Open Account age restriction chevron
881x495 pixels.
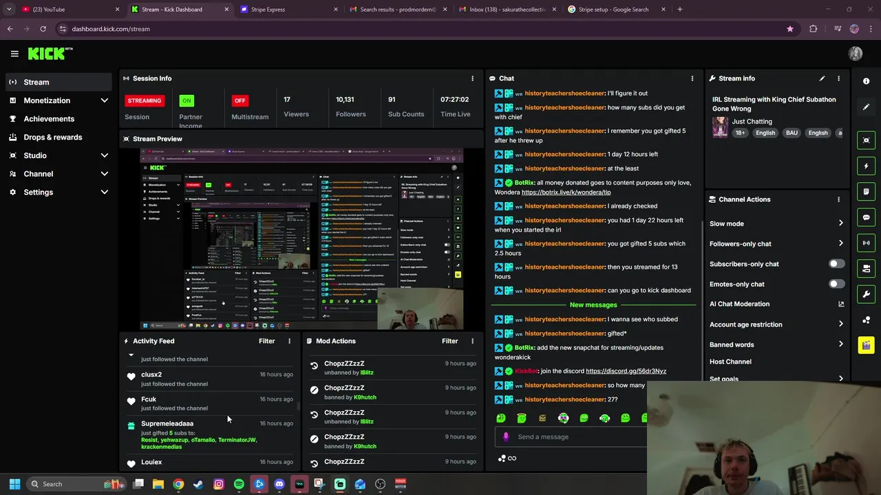tap(840, 324)
